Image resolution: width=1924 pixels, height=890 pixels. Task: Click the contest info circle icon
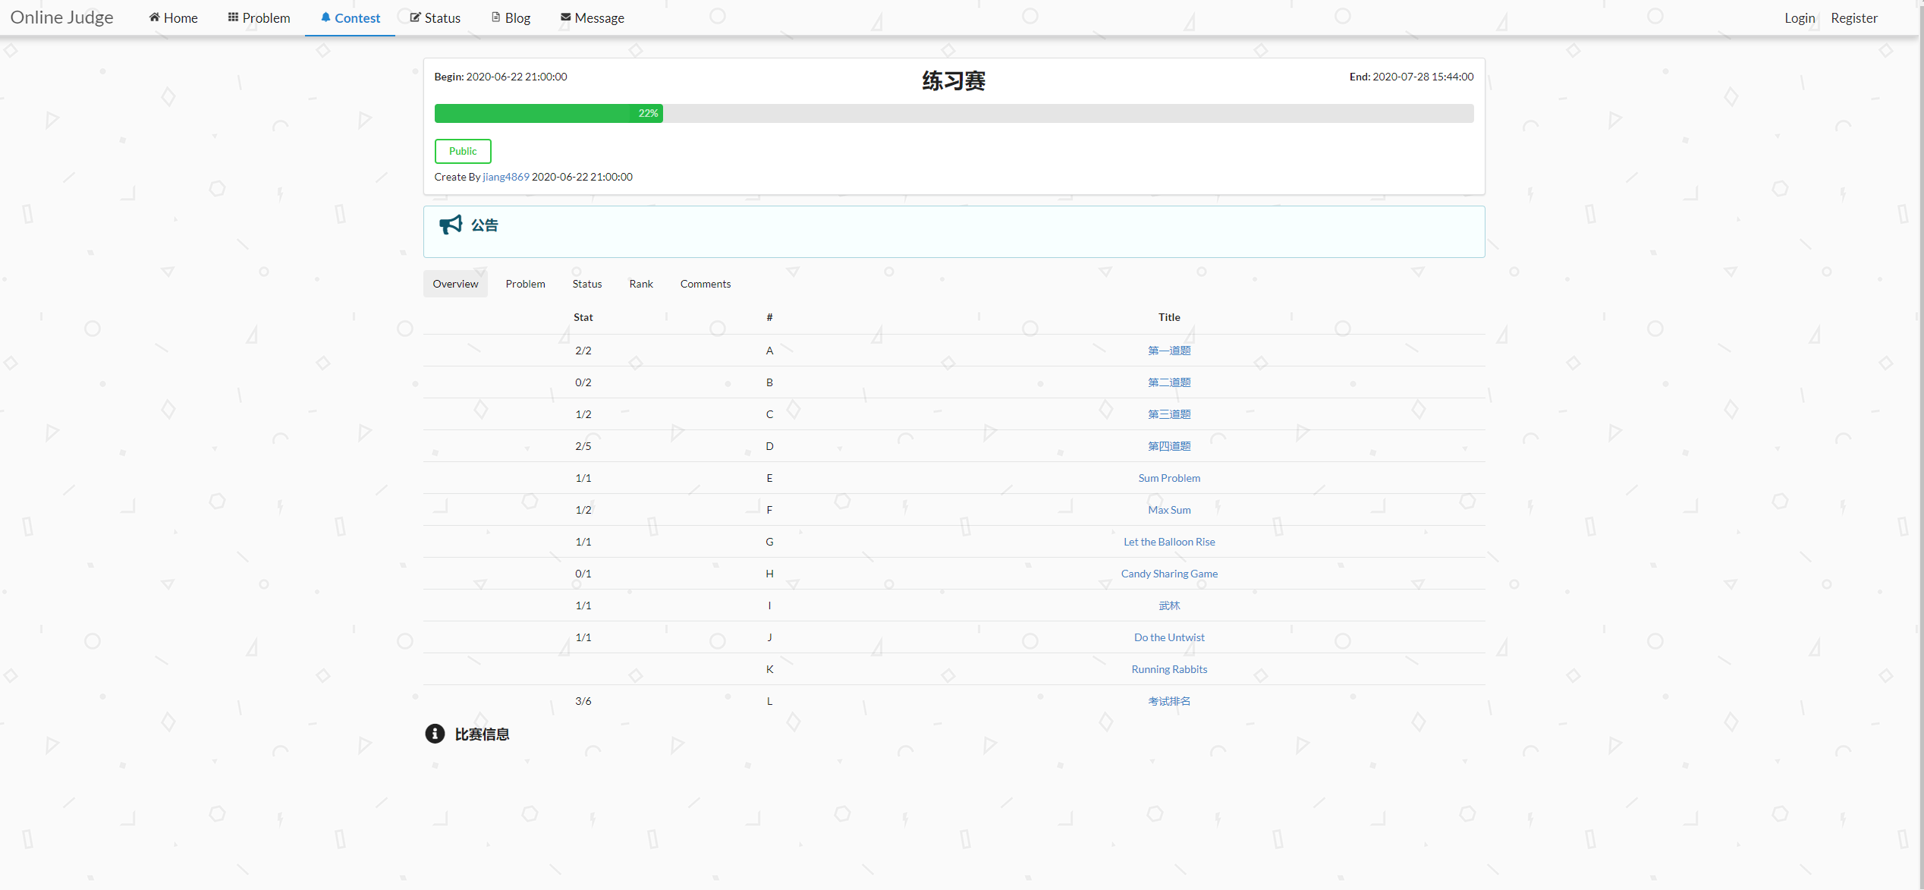(435, 734)
